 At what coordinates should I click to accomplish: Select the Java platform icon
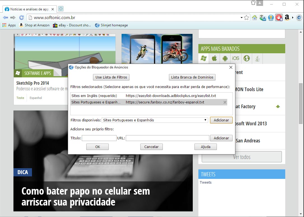point(257,58)
